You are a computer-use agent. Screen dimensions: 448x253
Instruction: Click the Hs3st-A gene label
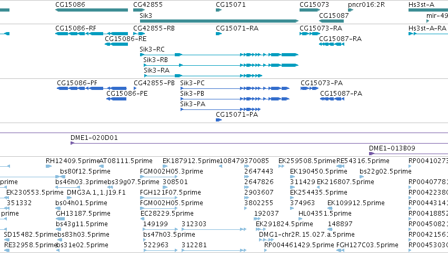(x=421, y=5)
